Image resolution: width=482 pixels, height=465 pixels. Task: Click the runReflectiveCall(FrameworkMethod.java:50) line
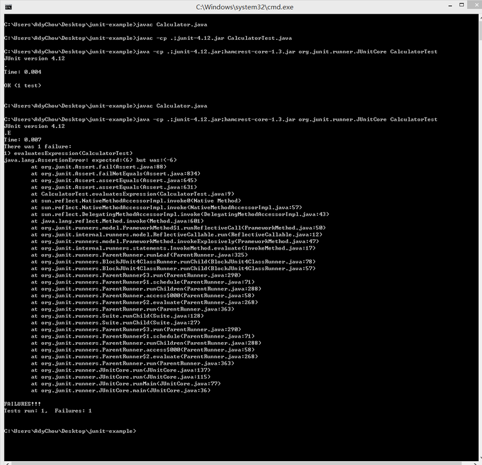point(178,228)
